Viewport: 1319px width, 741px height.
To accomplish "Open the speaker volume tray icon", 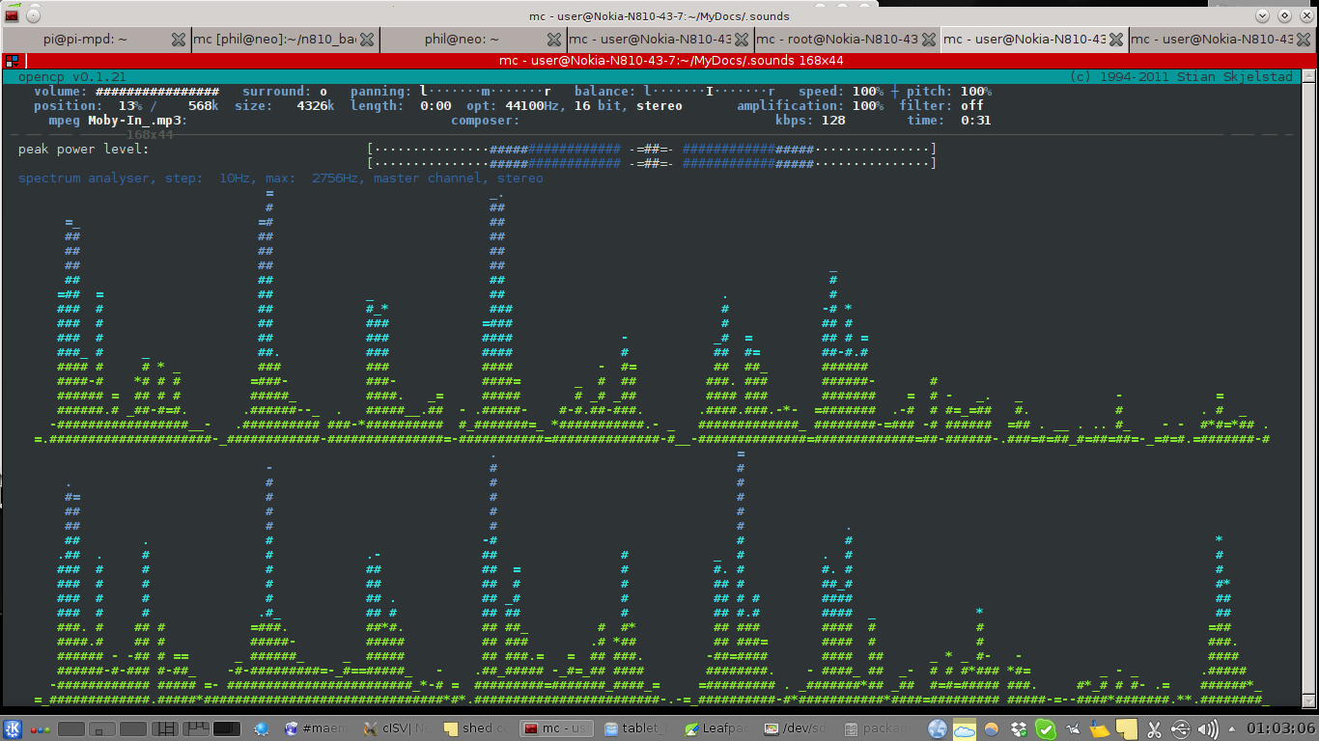I will point(1207,728).
